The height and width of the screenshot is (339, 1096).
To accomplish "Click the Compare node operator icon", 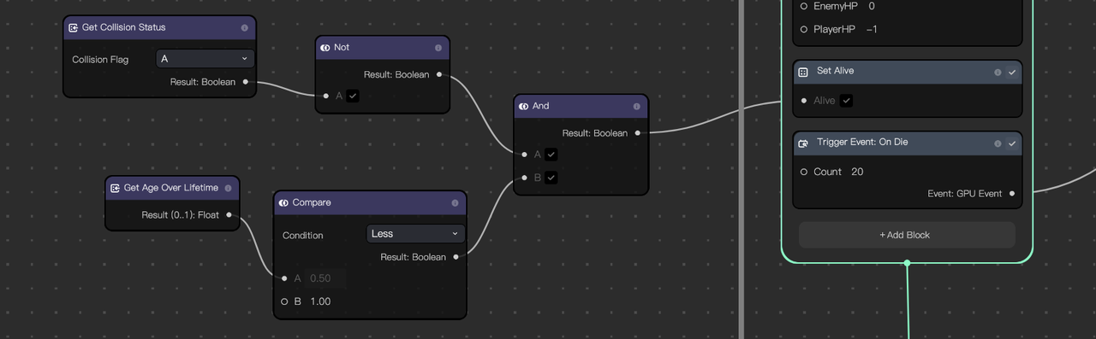I will [283, 203].
